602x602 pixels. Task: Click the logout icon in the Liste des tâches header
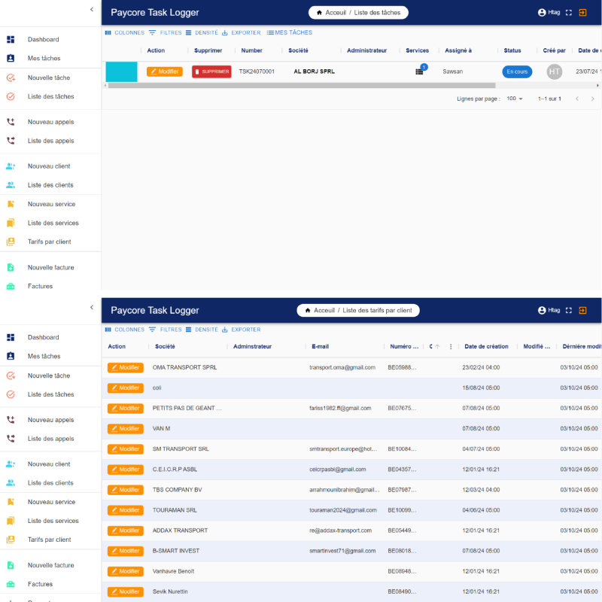582,13
